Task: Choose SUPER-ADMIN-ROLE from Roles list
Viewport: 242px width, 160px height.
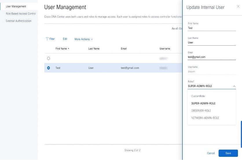Action: point(203,103)
